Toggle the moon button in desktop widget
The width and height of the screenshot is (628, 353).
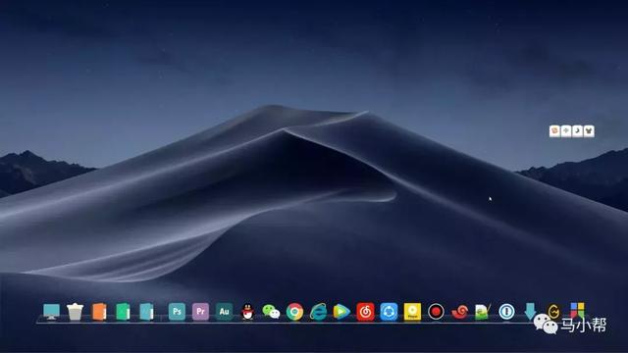pos(577,130)
